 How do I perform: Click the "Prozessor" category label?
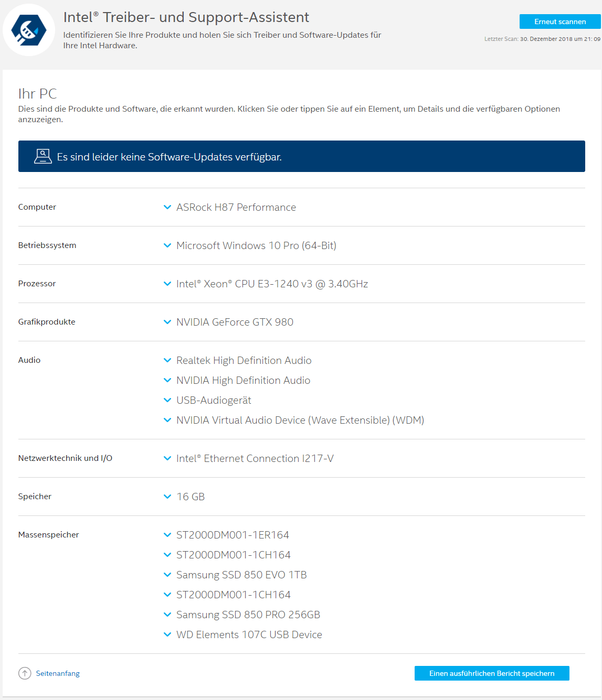point(37,284)
